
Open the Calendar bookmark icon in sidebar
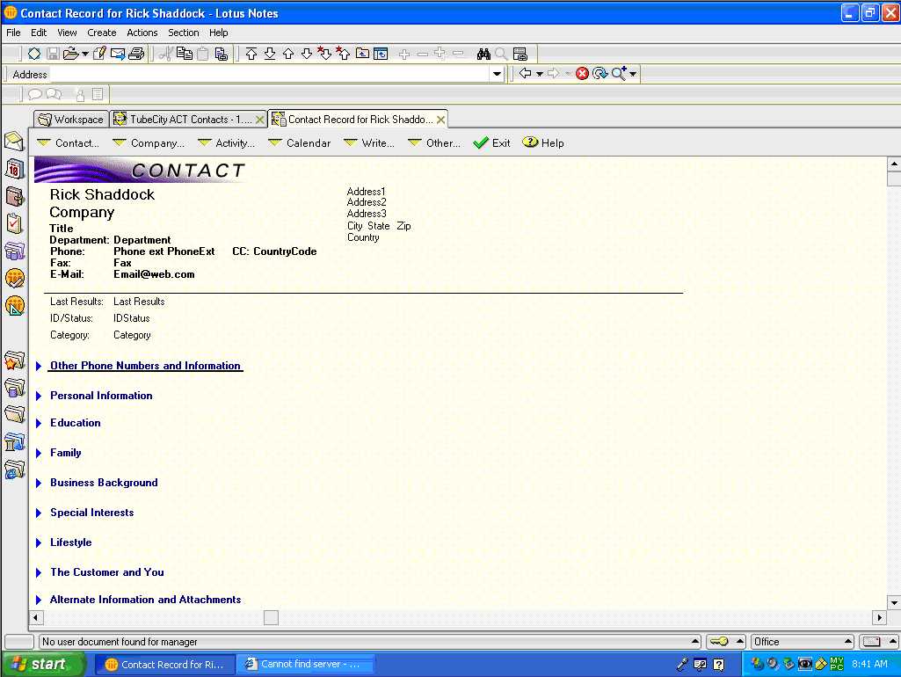point(14,169)
